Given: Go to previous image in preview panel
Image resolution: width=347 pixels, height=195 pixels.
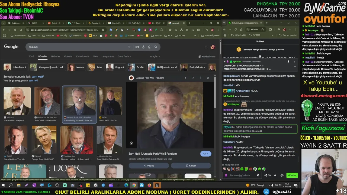Looking at the screenshot, I should point(185,78).
